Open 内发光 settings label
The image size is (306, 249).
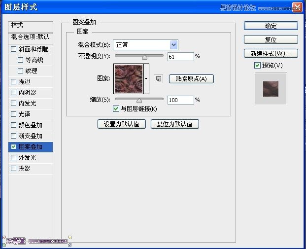click(x=27, y=104)
